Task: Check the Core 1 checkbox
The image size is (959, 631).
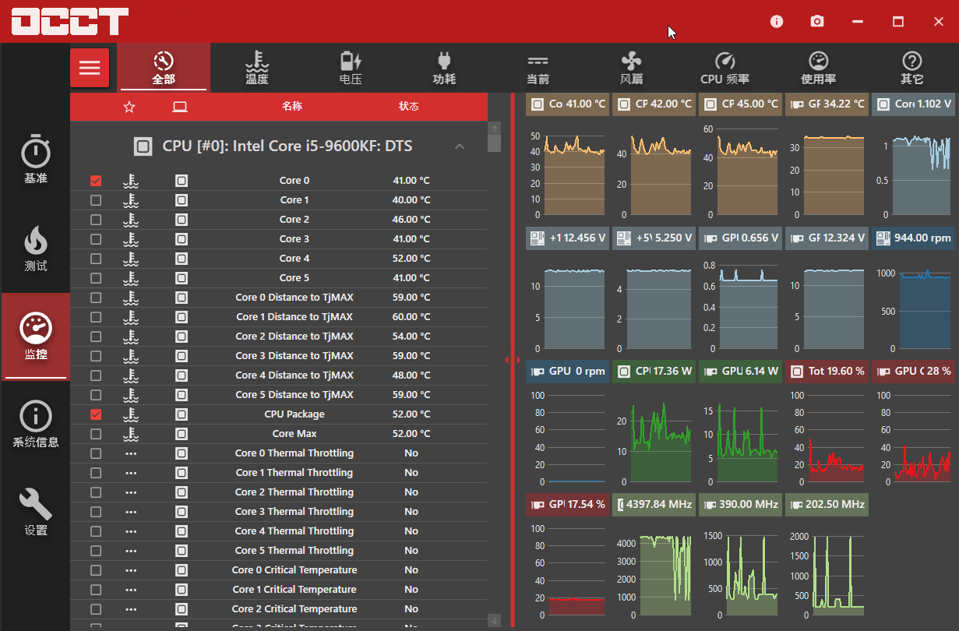Action: coord(96,200)
